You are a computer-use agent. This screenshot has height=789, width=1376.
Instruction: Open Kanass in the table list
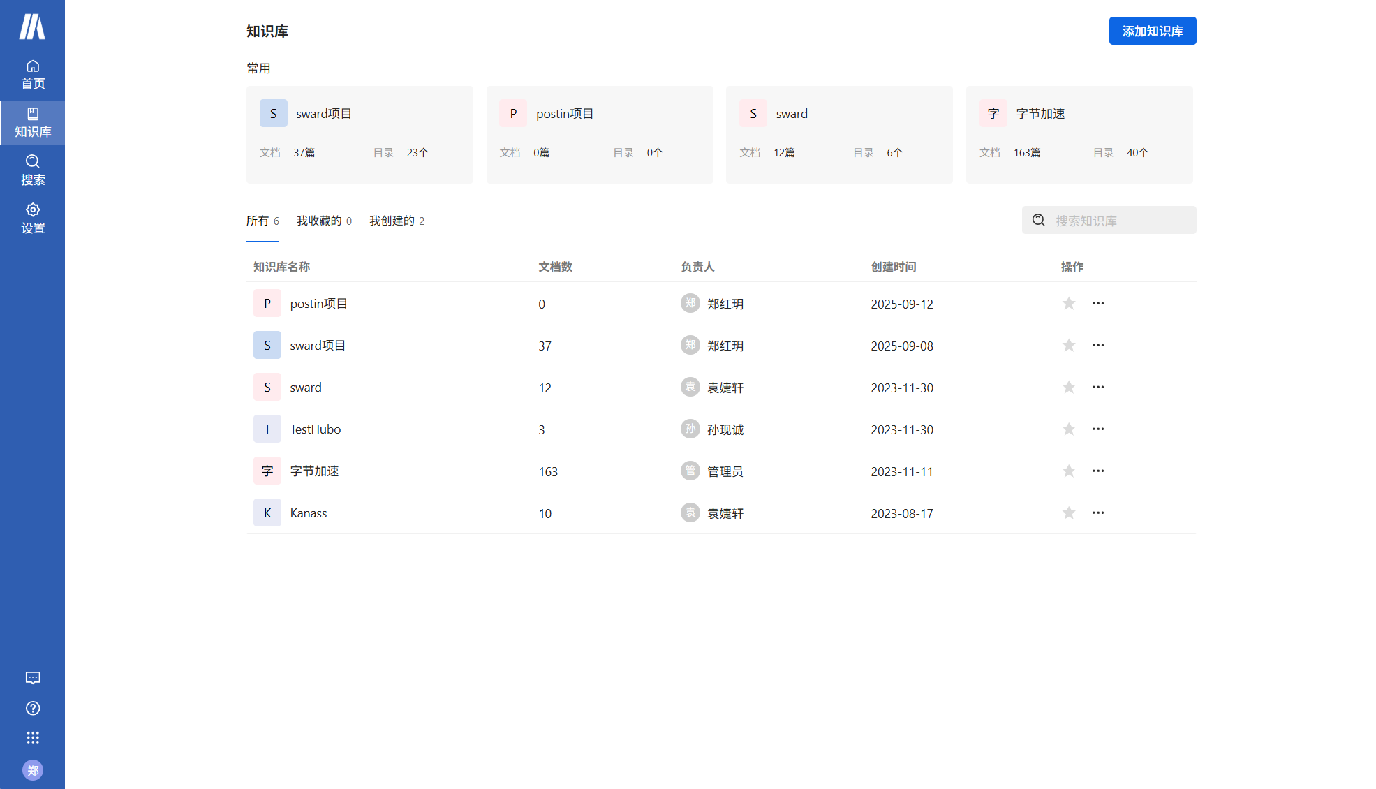click(309, 513)
